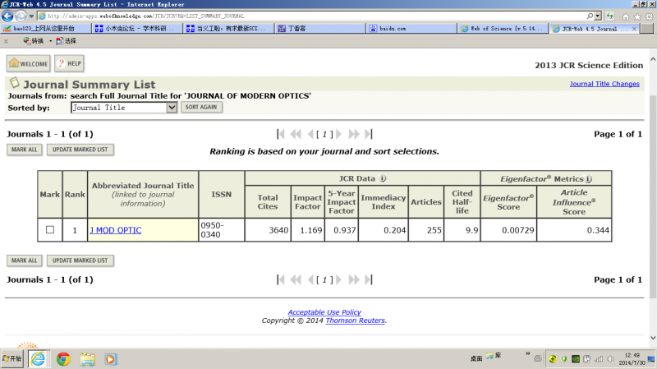Click the address bar search magnifier icon
Screen dimensions: 657x369
coord(590,16)
